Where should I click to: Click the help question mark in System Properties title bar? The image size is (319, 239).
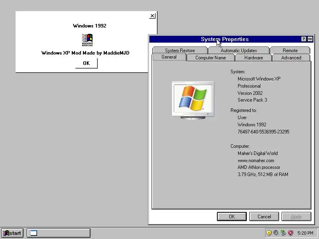303,39
